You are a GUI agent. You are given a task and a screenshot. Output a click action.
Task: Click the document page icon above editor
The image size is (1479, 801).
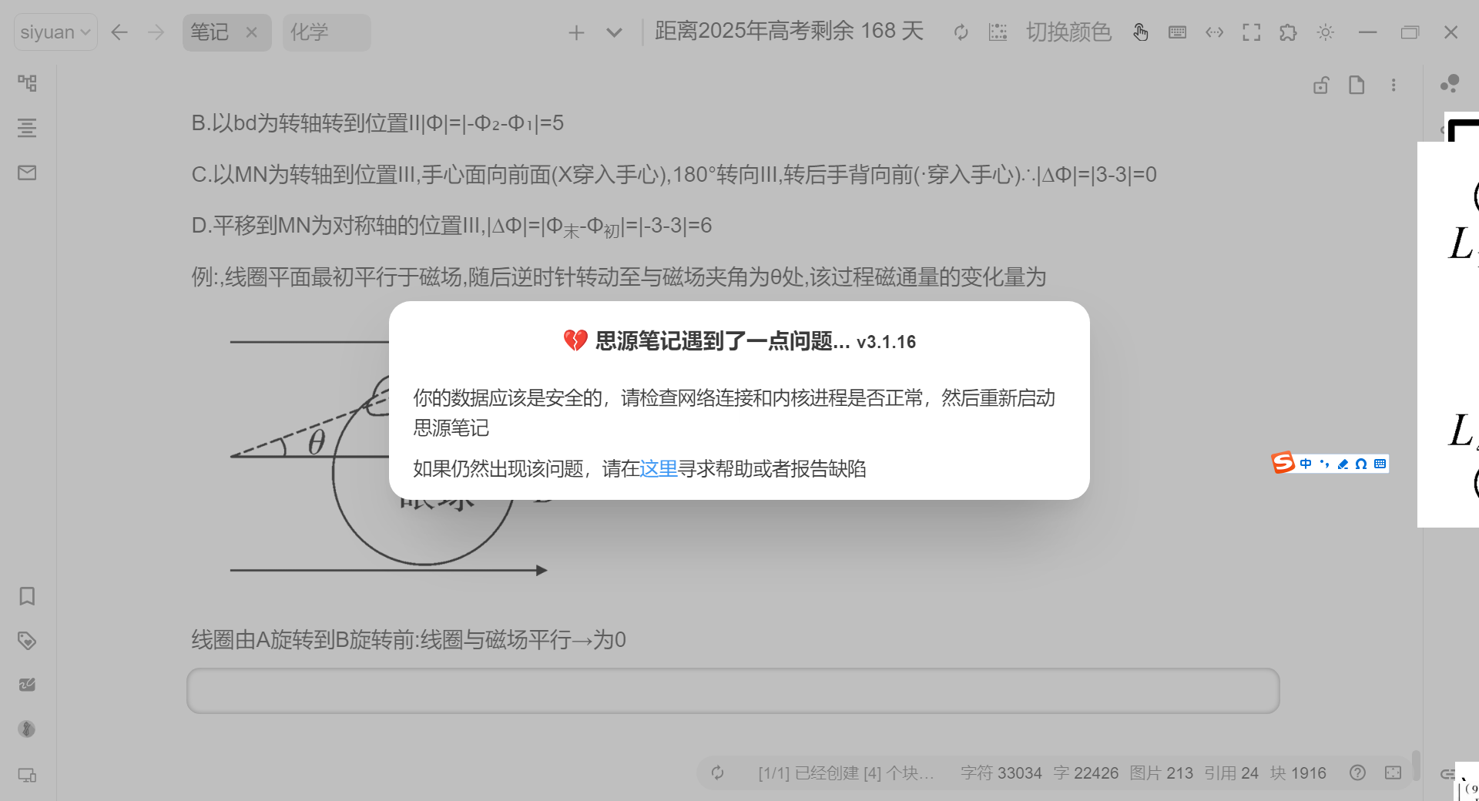(1357, 85)
